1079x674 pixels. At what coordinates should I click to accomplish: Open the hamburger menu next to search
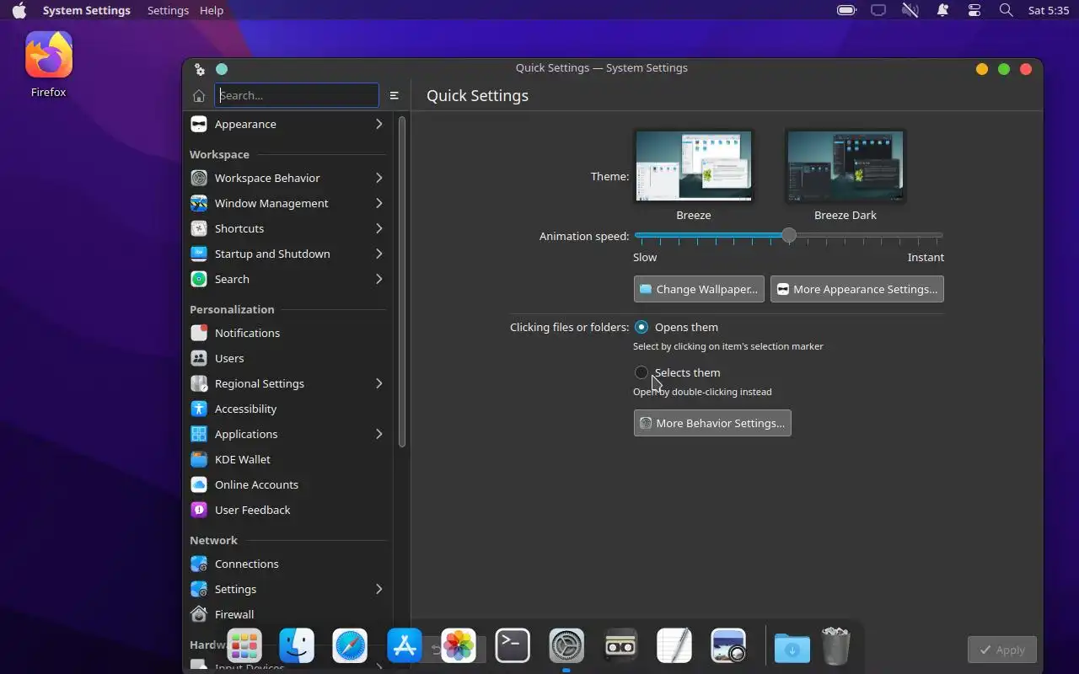point(394,95)
